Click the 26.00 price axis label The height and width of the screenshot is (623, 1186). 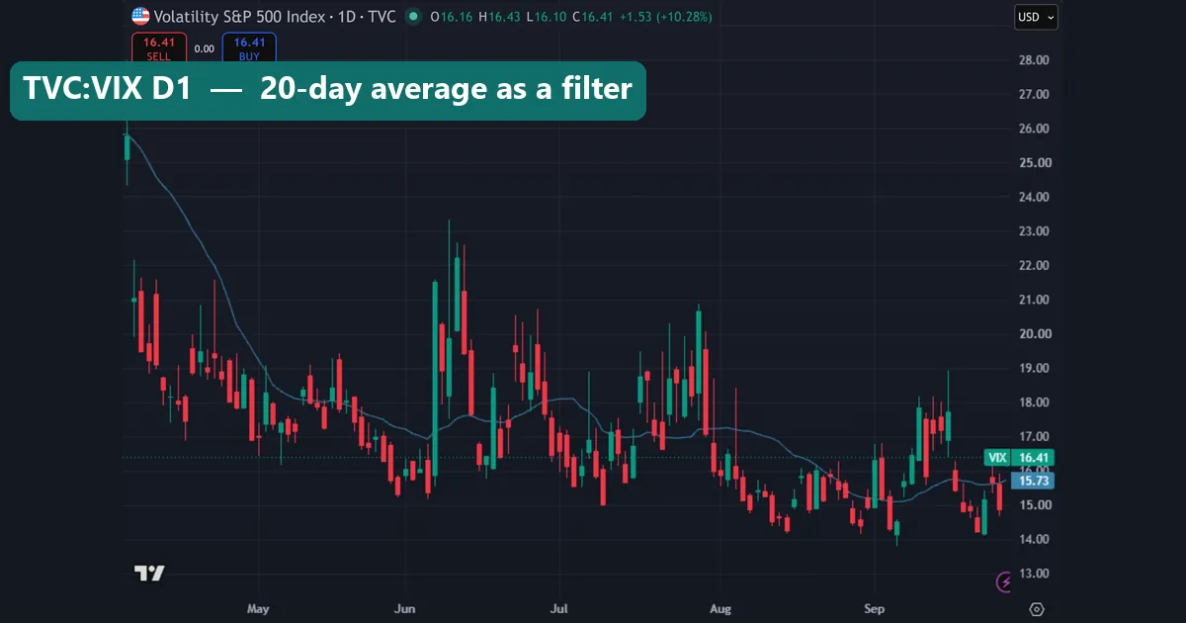tap(1033, 129)
